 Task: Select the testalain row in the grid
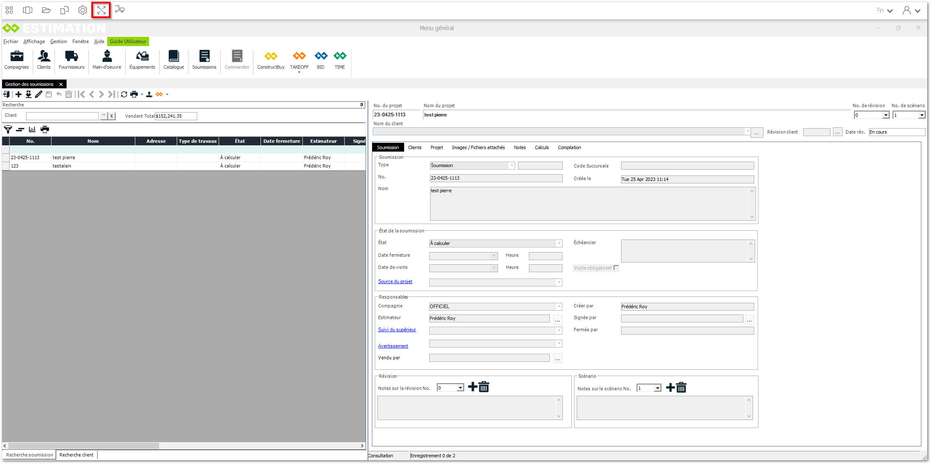pos(62,166)
